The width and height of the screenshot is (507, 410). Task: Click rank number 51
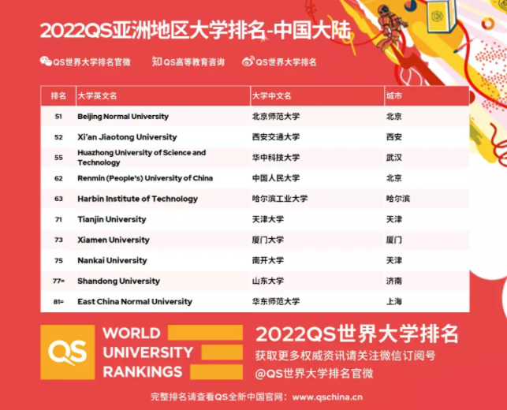(58, 117)
